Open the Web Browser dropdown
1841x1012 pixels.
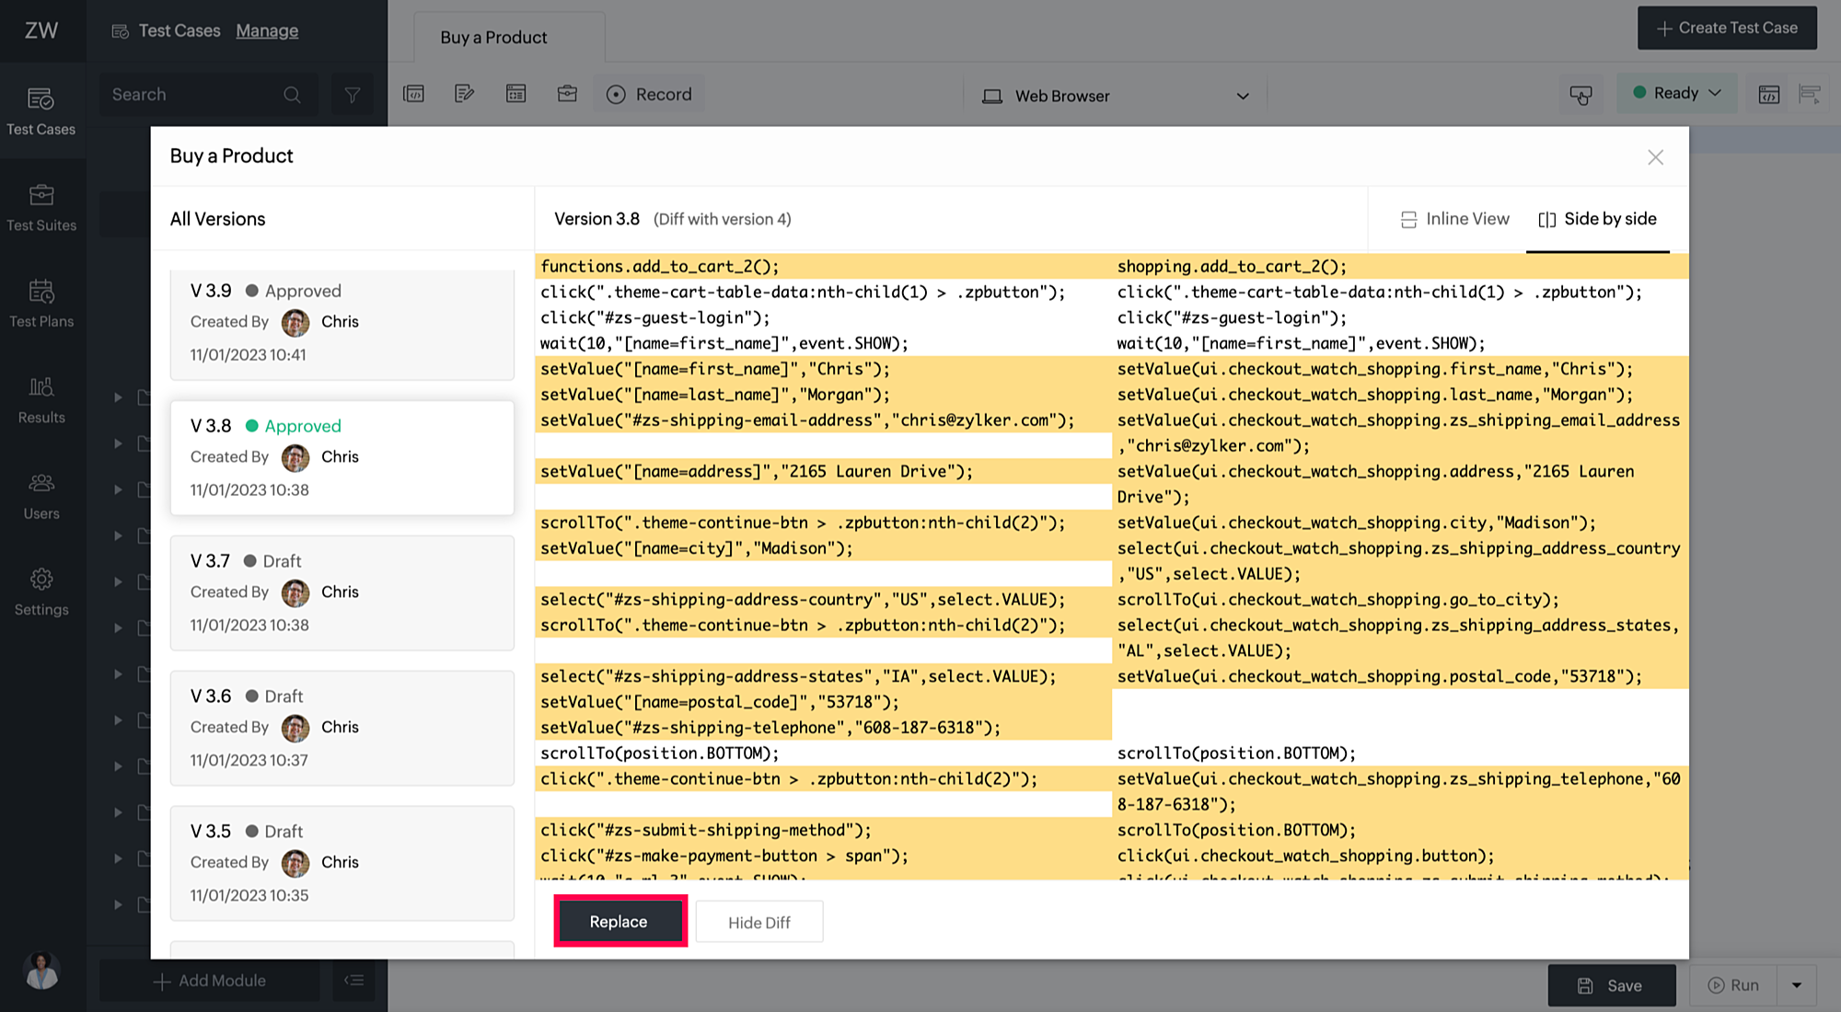click(1117, 96)
